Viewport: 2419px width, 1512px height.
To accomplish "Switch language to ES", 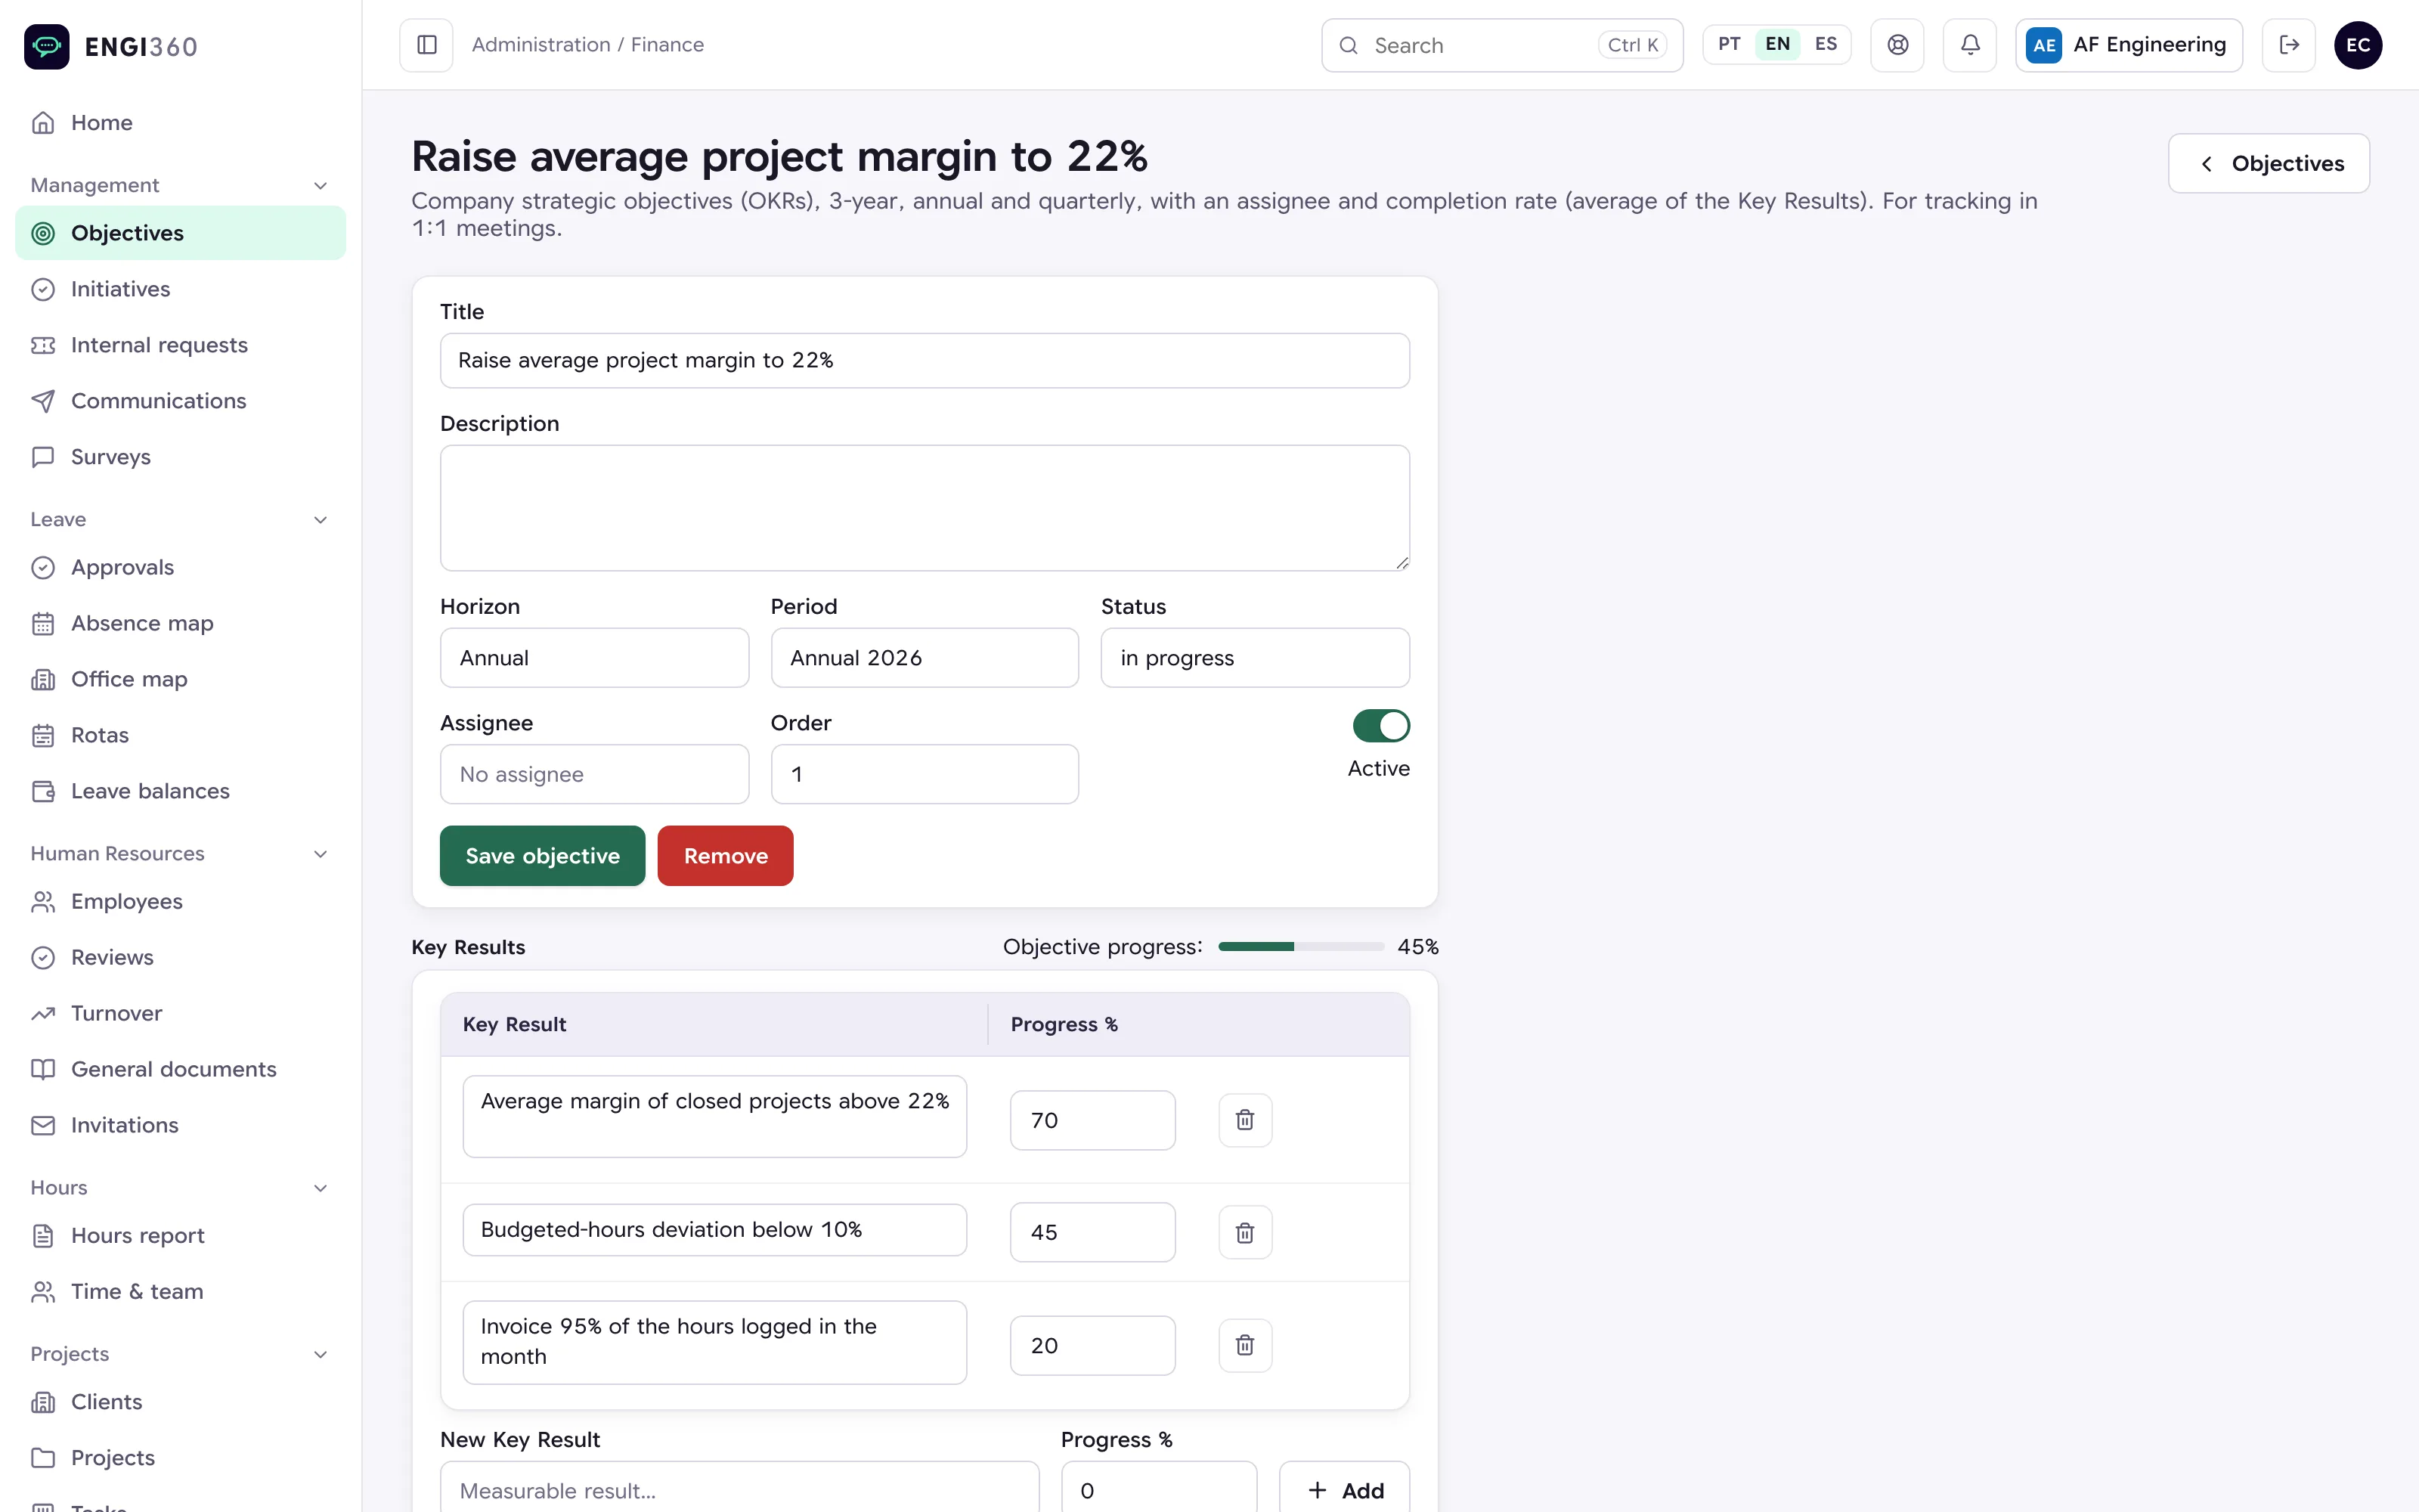I will [1826, 44].
